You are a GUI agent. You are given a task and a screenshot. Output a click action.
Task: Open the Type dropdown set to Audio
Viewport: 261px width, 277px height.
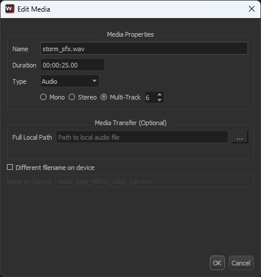[x=70, y=81]
